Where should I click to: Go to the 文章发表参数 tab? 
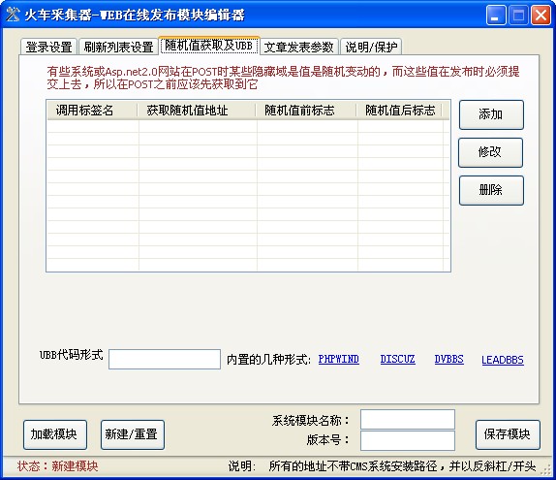click(299, 47)
